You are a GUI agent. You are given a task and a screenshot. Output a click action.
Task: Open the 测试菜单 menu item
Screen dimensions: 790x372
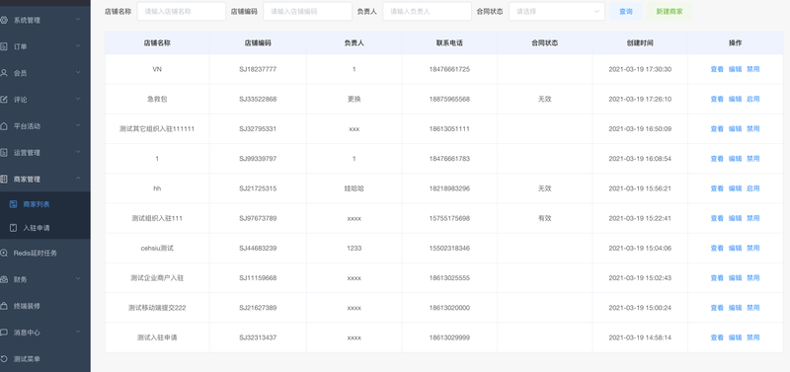(x=45, y=359)
